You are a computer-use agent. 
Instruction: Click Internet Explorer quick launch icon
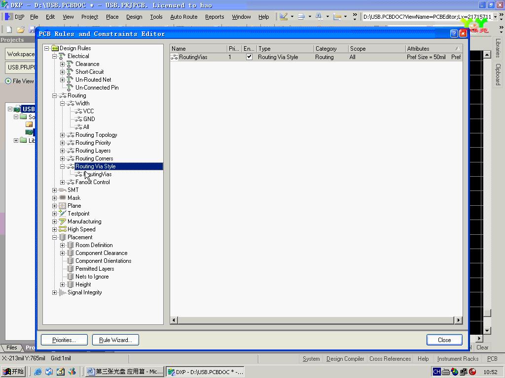(38, 372)
